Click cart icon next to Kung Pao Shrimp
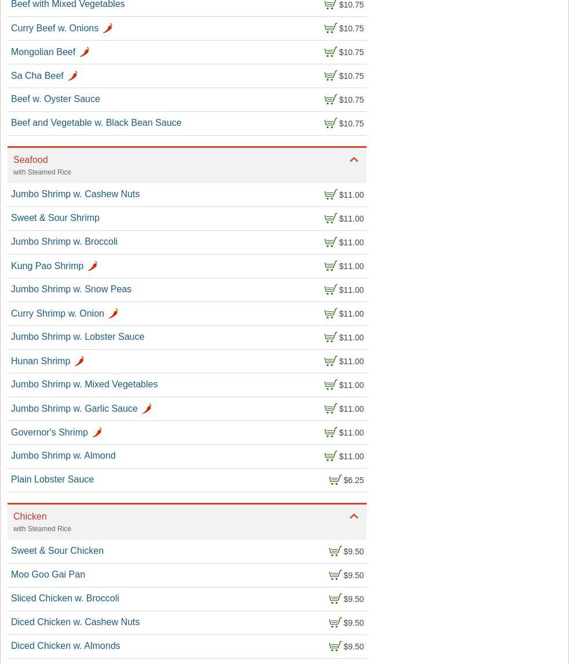Viewport: 569px width, 664px height. (x=331, y=266)
